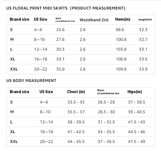Select length value 33.9 for XXL
Image resolution: width=161 pixels, height=156 pixels.
(x=143, y=69)
